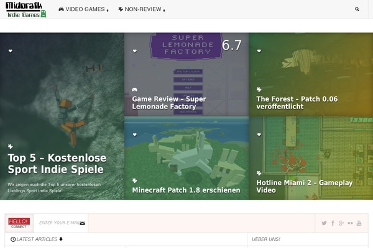The width and height of the screenshot is (373, 248).
Task: Click the clock icon beside Latest Articles
Action: click(x=13, y=239)
